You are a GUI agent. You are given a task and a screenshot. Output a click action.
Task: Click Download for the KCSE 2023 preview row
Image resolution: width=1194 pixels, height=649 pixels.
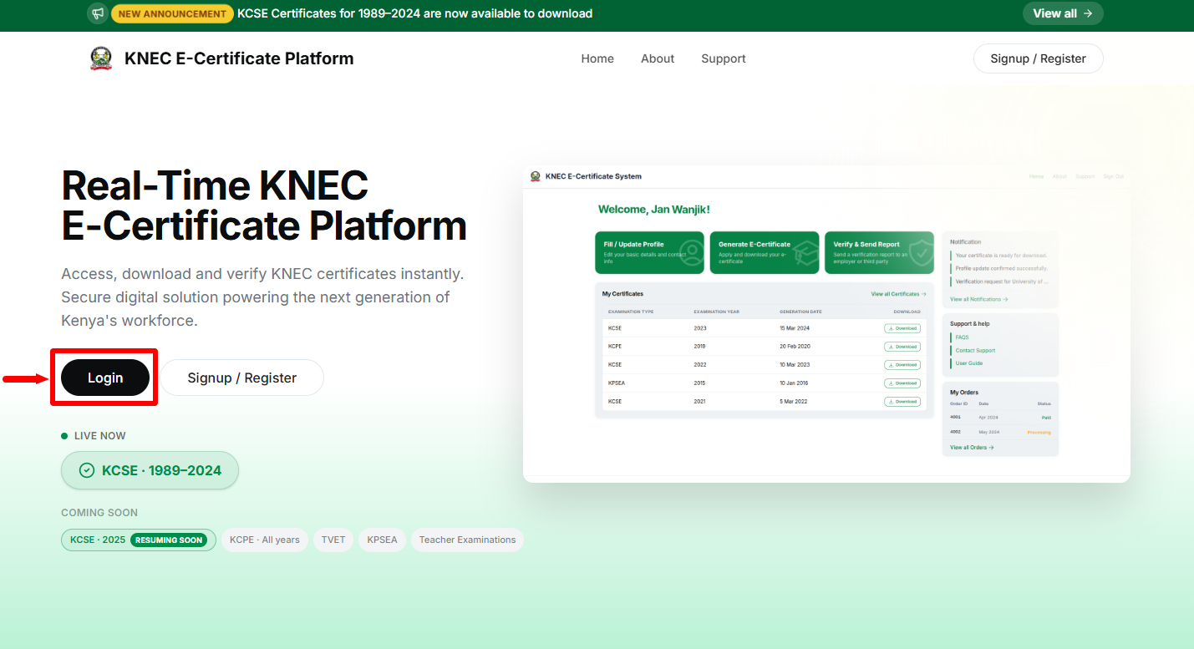[x=902, y=328]
